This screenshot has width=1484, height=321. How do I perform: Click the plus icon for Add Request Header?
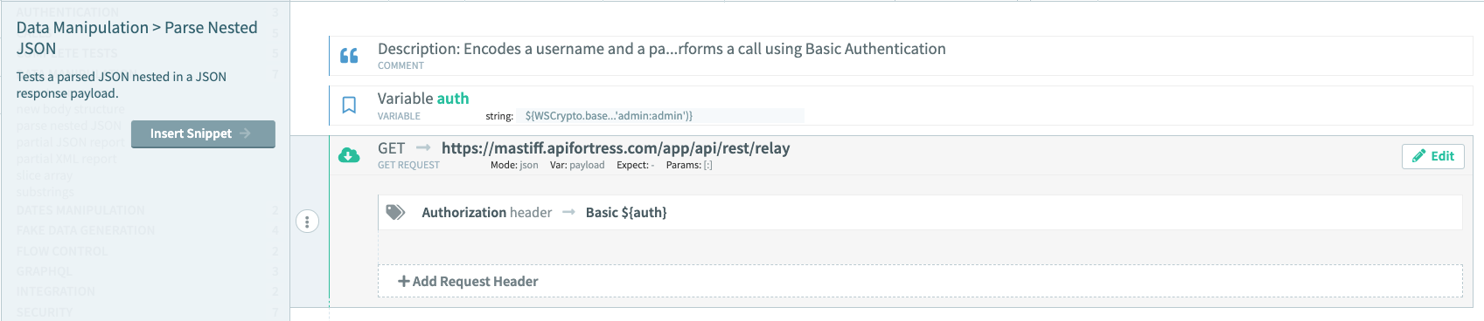click(404, 281)
